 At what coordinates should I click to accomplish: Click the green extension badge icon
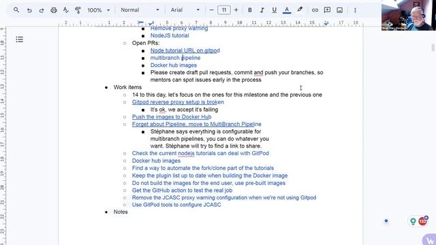[413, 221]
